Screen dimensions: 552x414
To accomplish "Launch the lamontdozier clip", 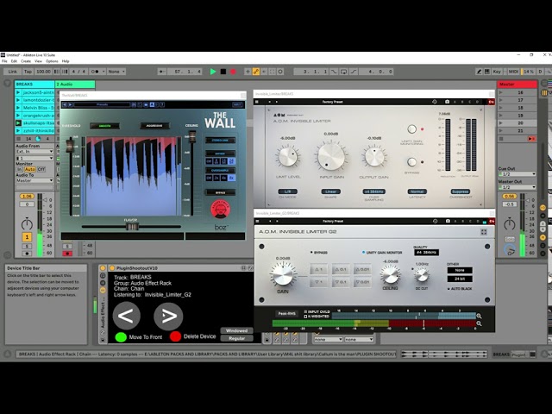I will [x=18, y=100].
